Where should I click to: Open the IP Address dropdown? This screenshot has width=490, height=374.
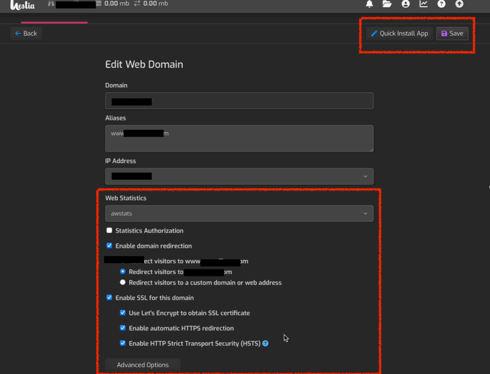239,176
